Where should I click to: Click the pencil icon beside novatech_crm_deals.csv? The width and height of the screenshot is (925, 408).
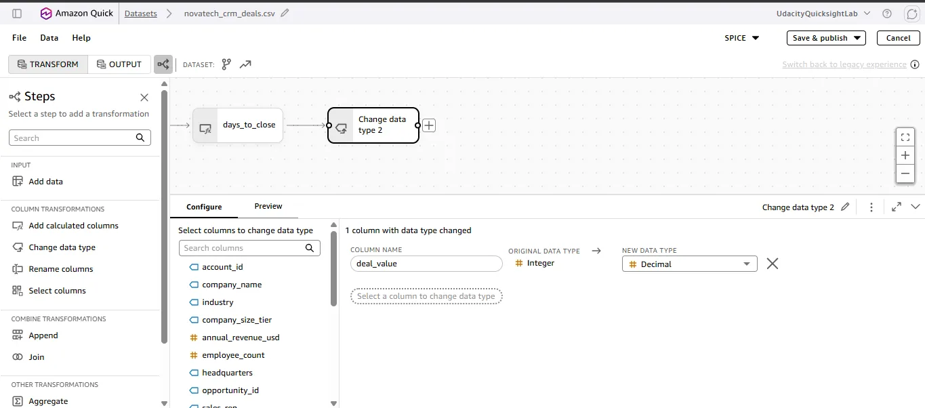(285, 13)
